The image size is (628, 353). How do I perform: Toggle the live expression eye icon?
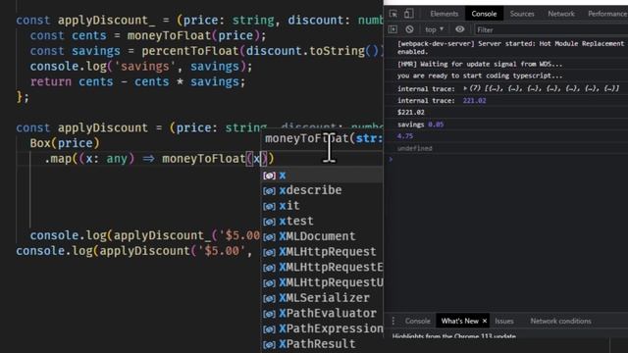point(460,29)
